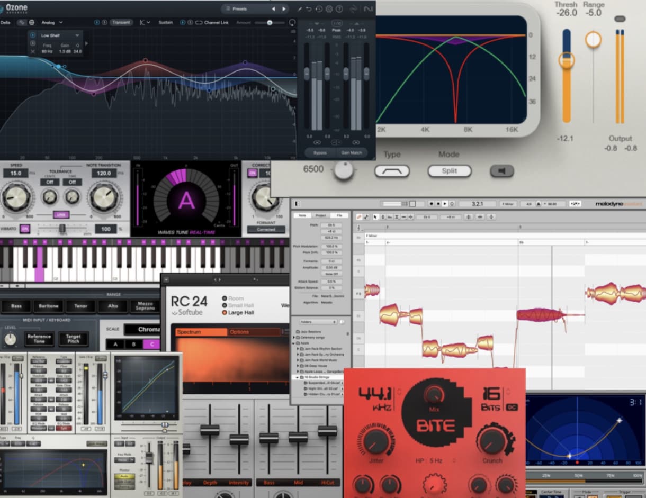This screenshot has height=498, width=646.
Task: Select setup C button in Waves Tune
Action: point(152,345)
